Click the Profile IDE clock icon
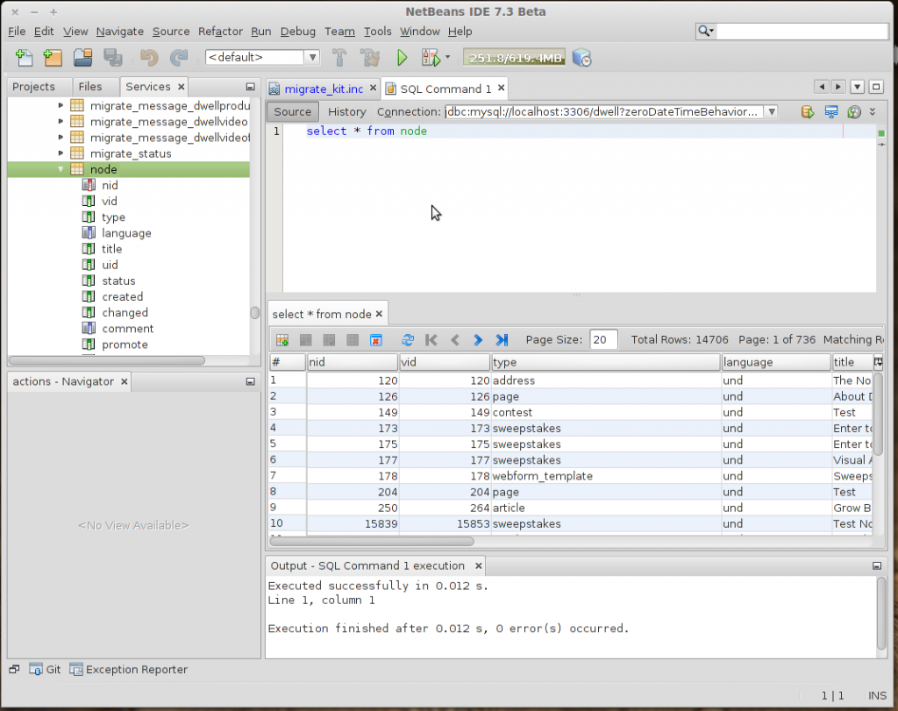 [x=581, y=58]
